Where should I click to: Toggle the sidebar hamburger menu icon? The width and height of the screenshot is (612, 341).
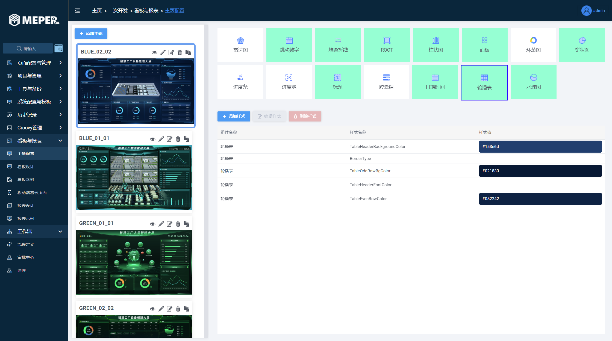[77, 11]
